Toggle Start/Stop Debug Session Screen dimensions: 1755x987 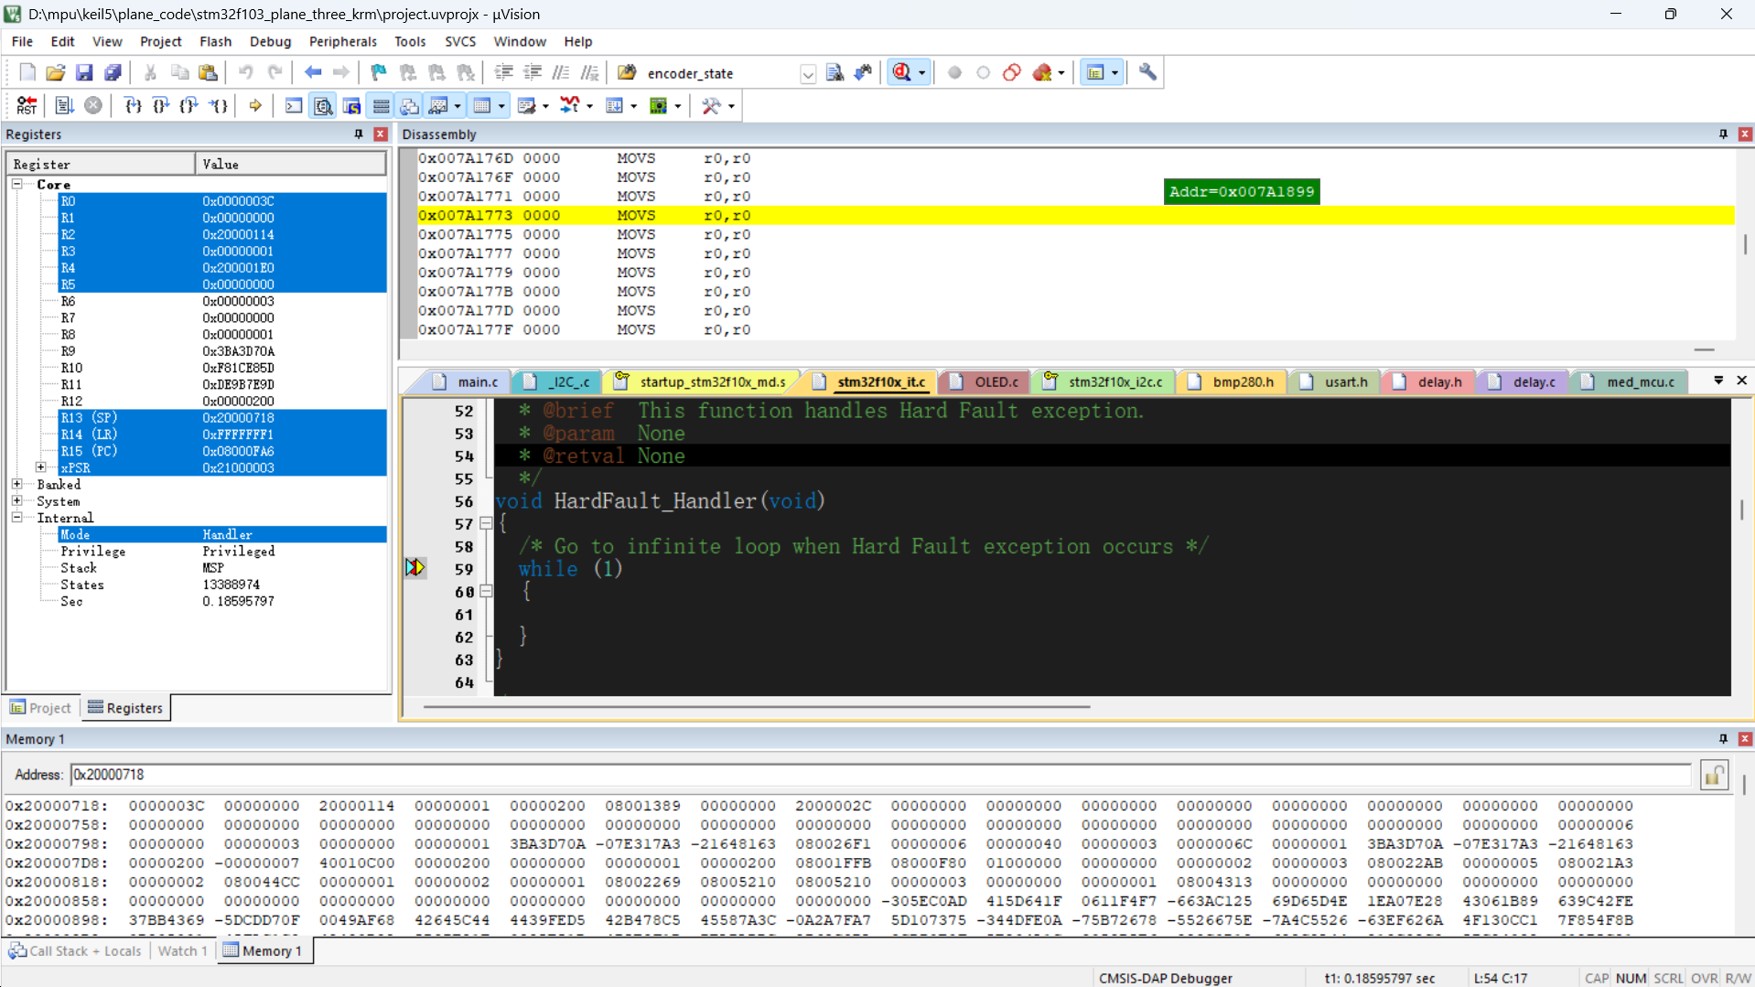click(902, 72)
